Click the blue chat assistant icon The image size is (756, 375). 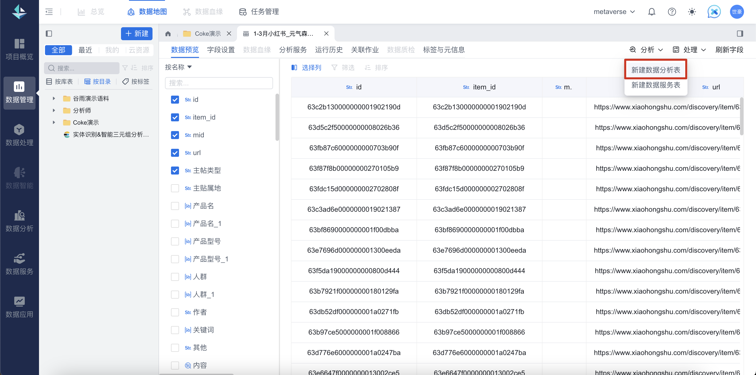714,12
